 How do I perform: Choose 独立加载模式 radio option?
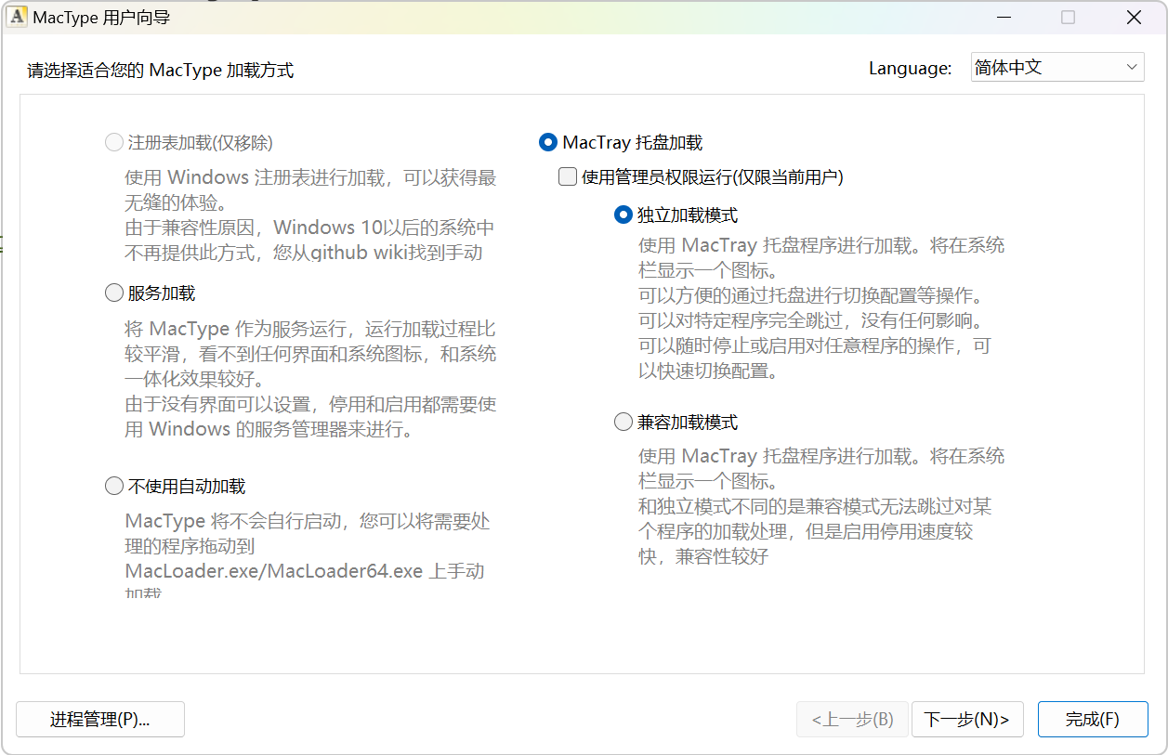676,215
